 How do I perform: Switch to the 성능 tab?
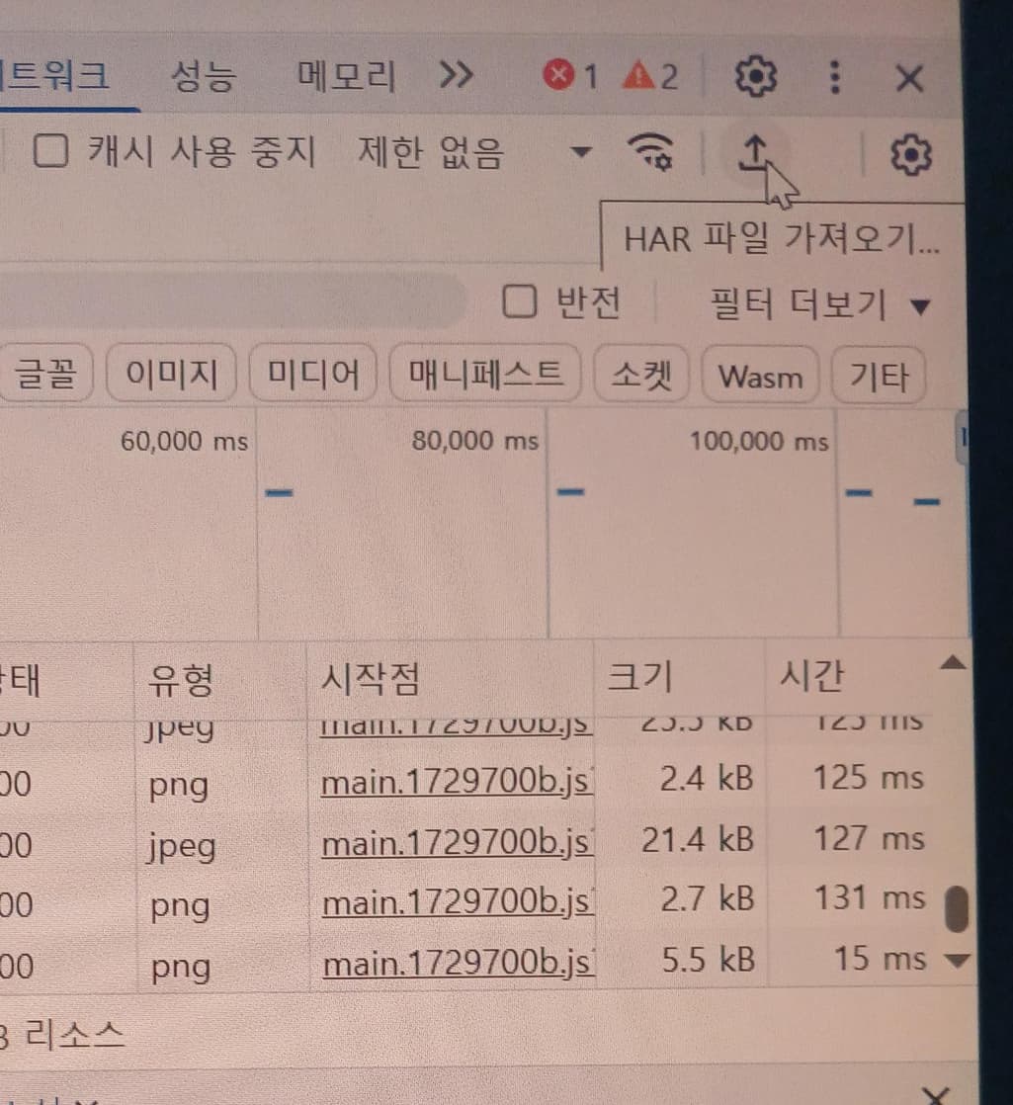pos(203,76)
